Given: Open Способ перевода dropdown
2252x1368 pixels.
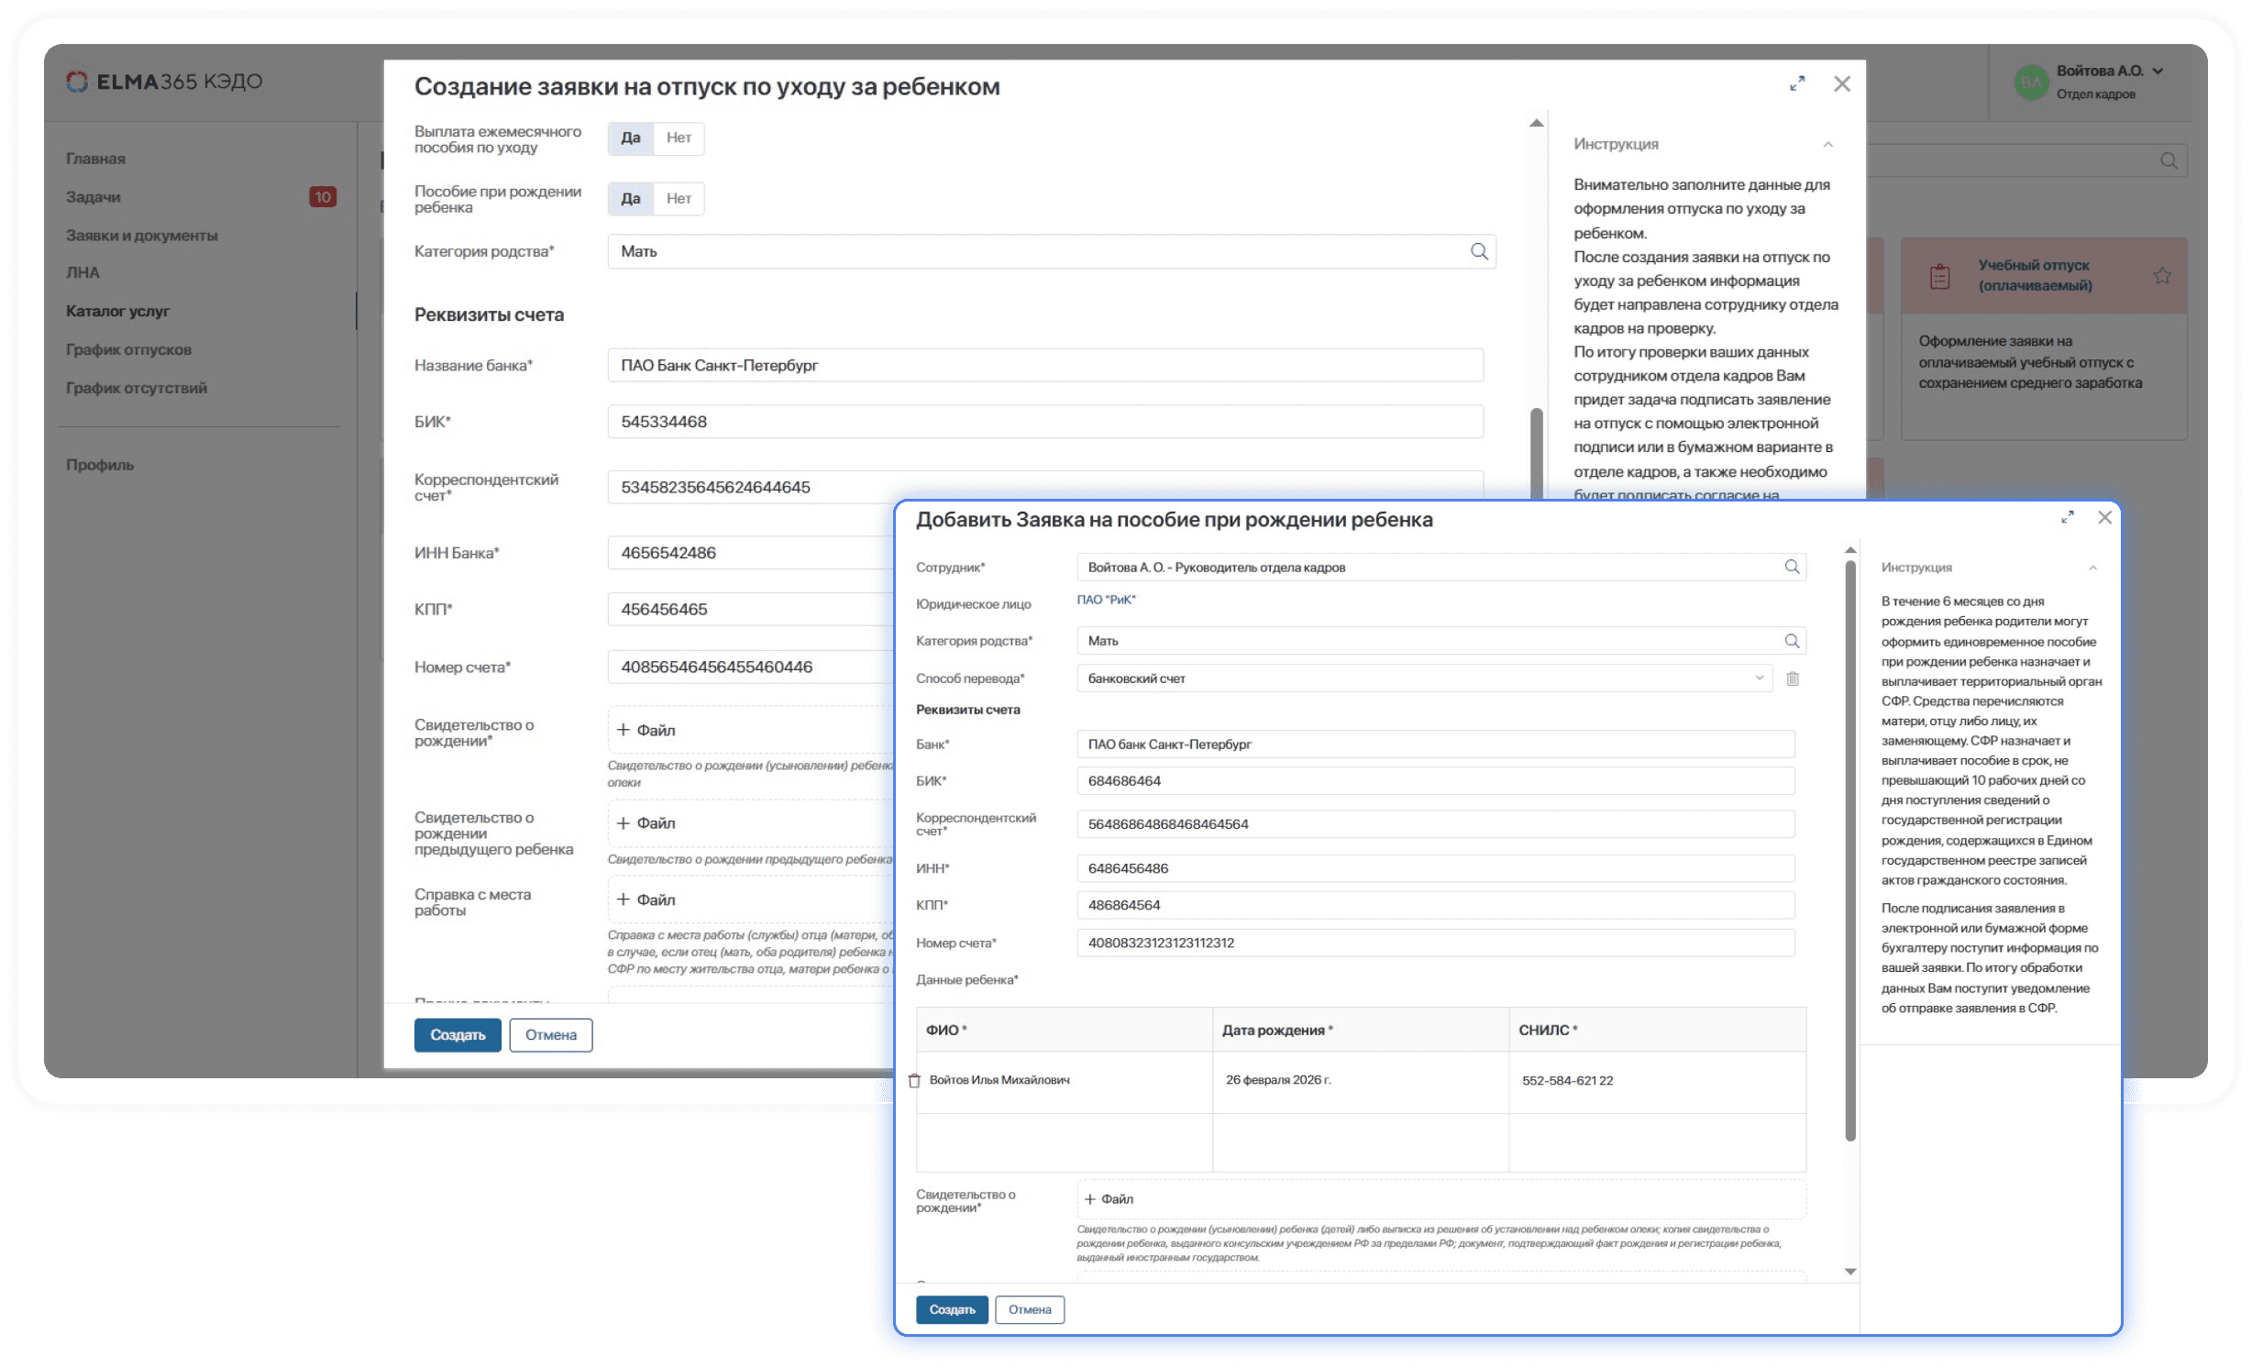Looking at the screenshot, I should point(1759,678).
